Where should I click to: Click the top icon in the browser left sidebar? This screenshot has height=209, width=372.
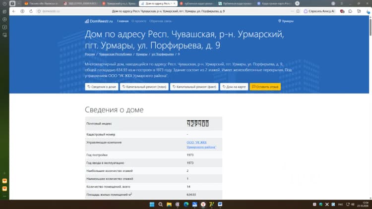point(4,3)
